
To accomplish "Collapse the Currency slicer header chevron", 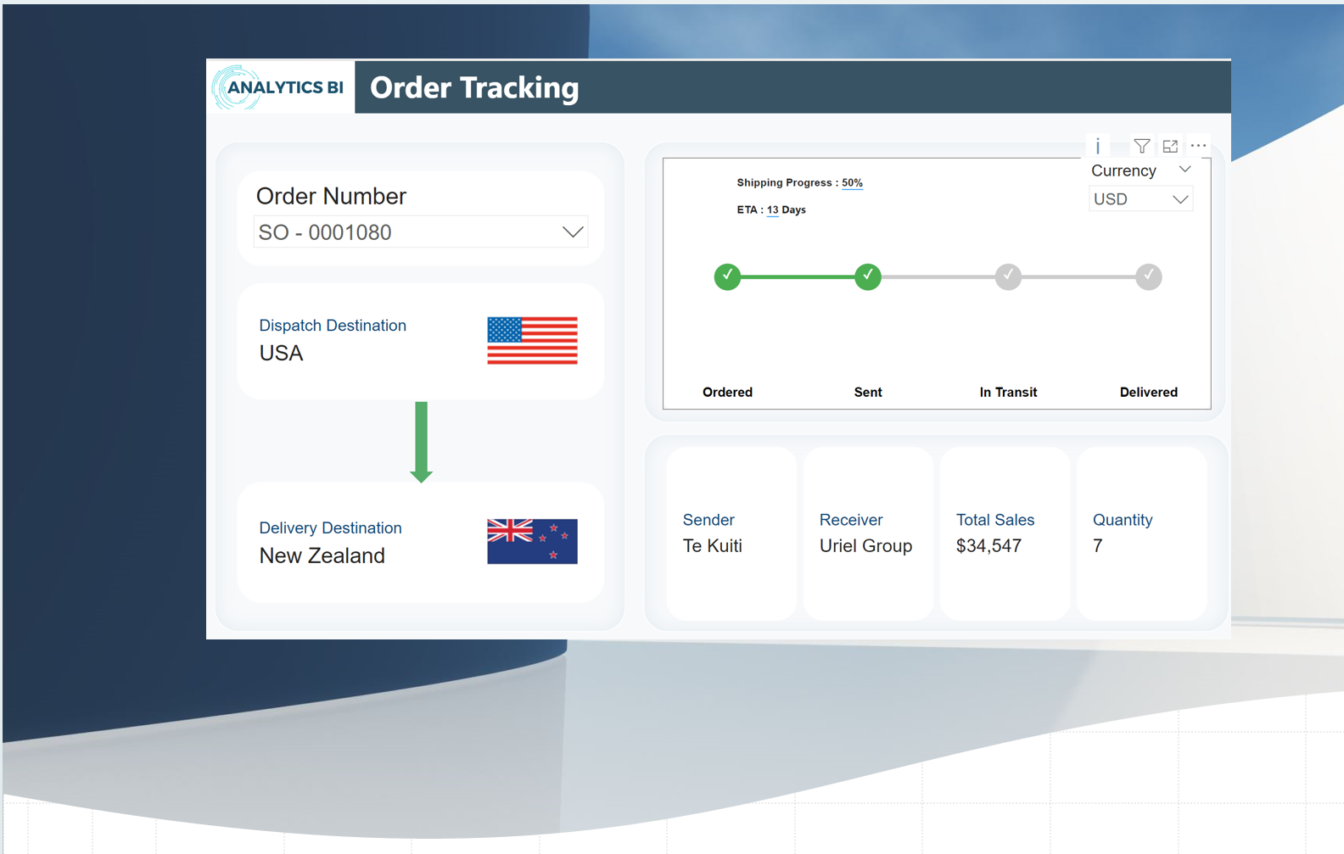I will (1185, 170).
